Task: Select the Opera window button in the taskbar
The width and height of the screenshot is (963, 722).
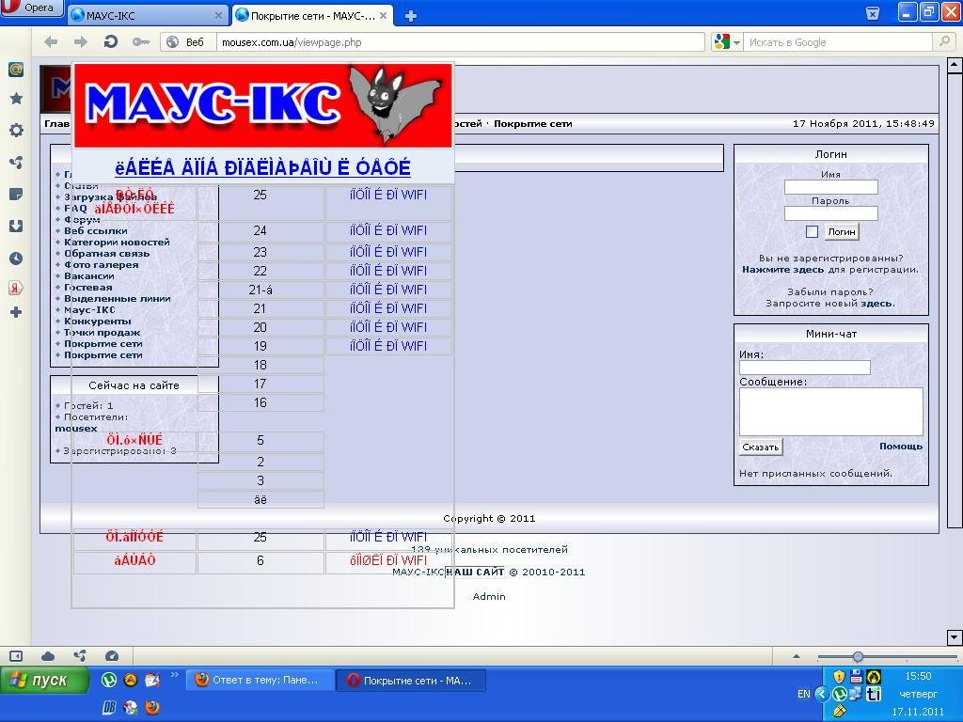Action: pyautogui.click(x=412, y=681)
